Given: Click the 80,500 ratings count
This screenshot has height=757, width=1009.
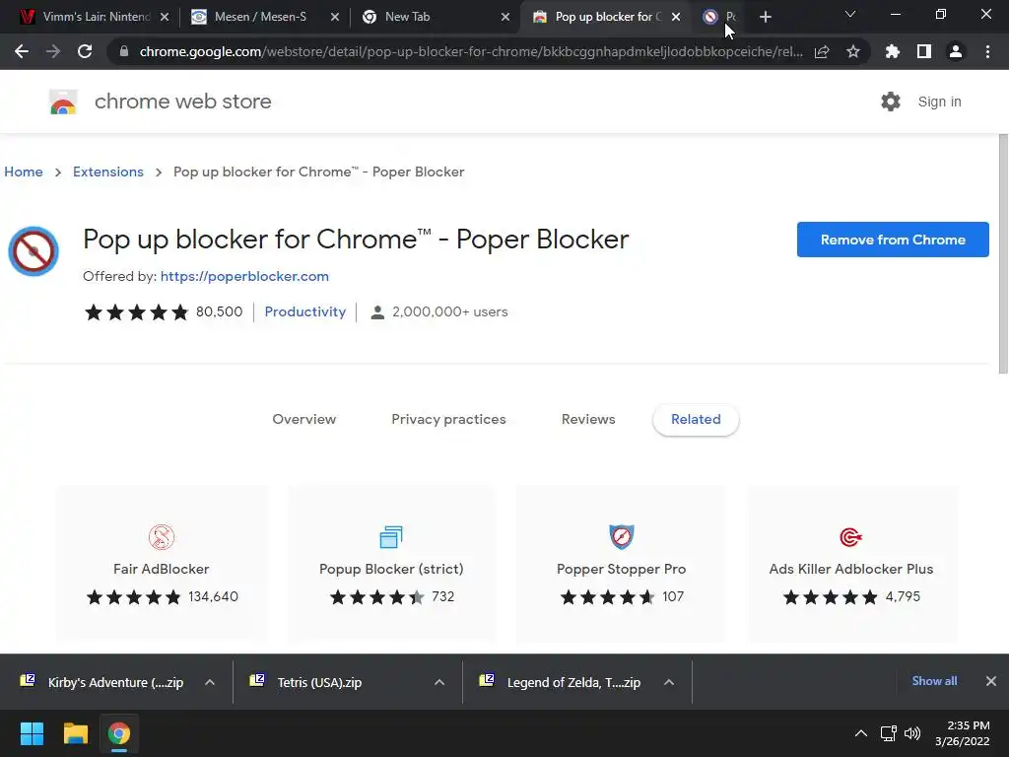Looking at the screenshot, I should coord(220,311).
